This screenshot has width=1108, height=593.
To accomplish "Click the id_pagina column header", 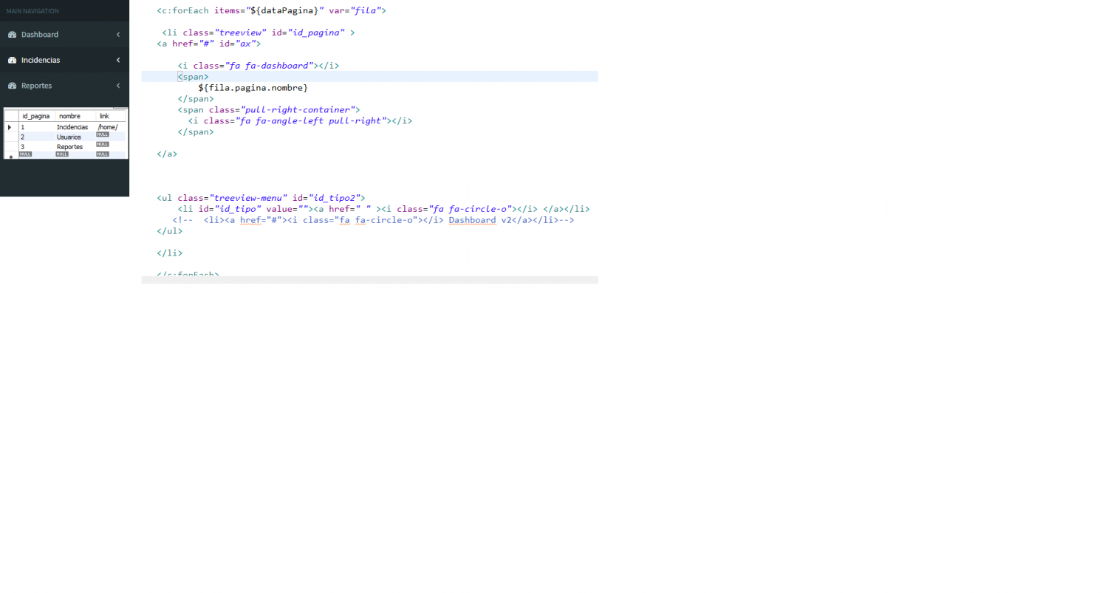I will click(x=36, y=116).
